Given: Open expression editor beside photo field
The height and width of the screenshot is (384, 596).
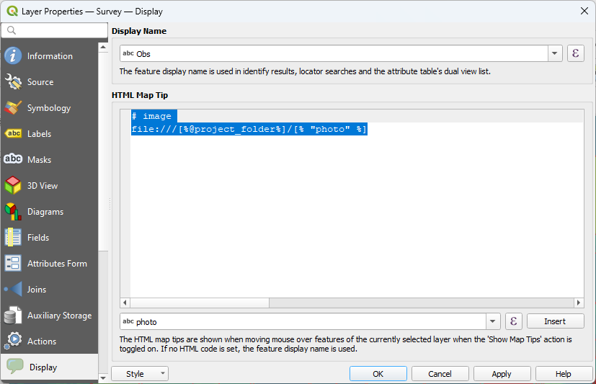Looking at the screenshot, I should (513, 321).
